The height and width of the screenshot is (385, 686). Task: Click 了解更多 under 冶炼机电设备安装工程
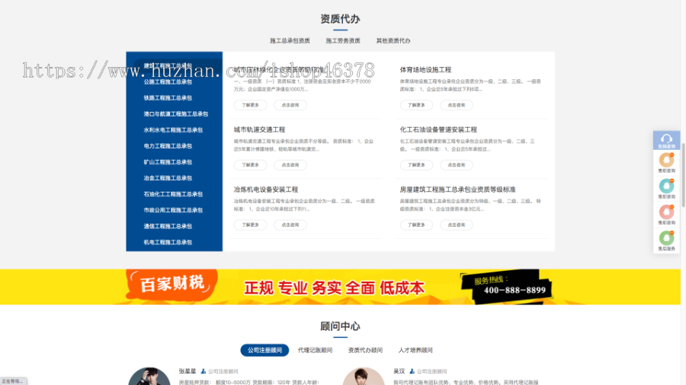point(250,224)
